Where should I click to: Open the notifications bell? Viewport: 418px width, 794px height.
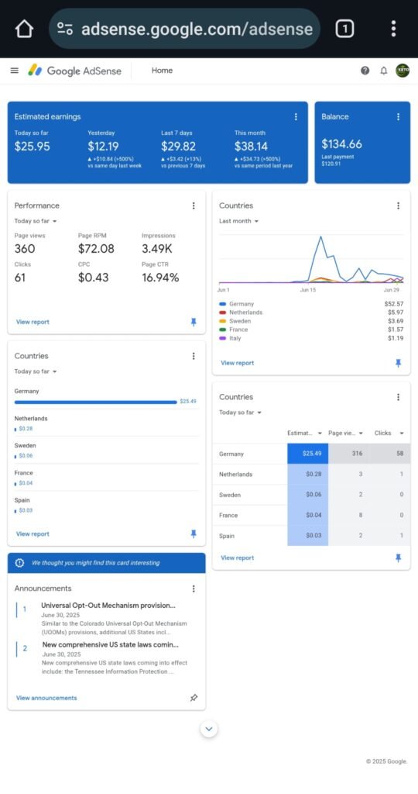pos(384,71)
